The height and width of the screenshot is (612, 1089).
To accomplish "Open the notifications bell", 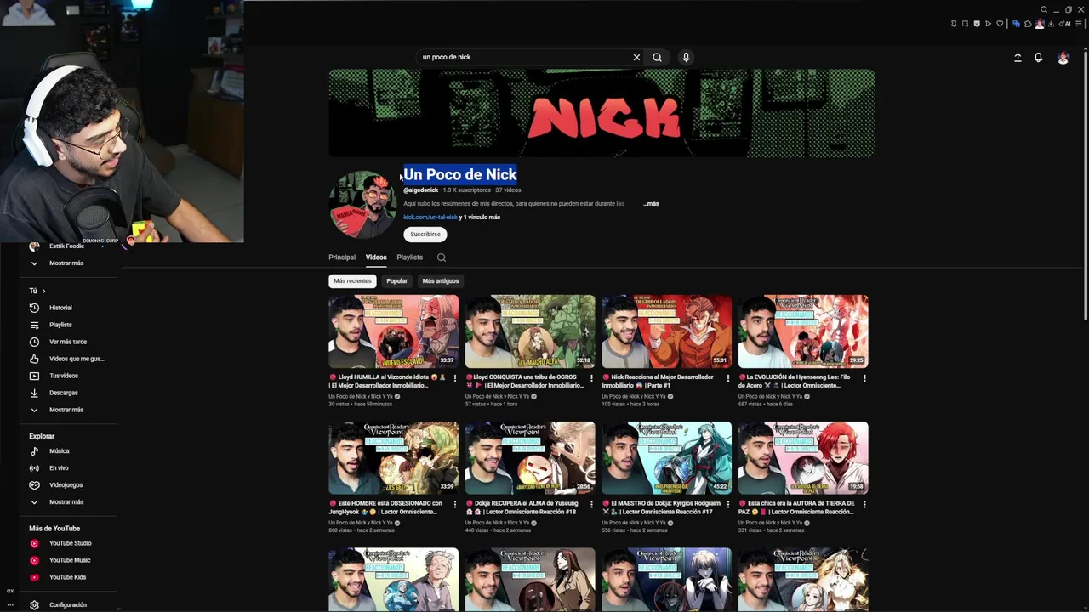I will pos(1038,57).
